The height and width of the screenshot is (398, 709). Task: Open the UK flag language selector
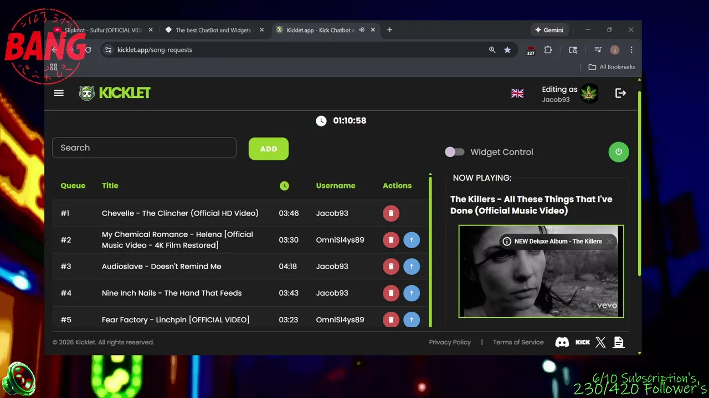tap(517, 93)
